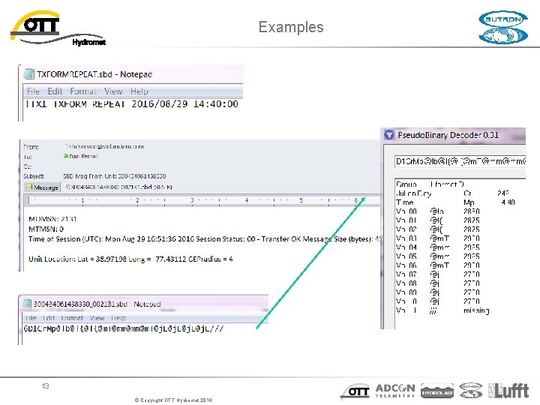540x405 pixels.
Task: Click the MOMSN: 2131 line in email
Action: click(x=52, y=219)
